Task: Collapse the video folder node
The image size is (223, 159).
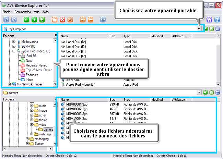Action: click(x=32, y=125)
